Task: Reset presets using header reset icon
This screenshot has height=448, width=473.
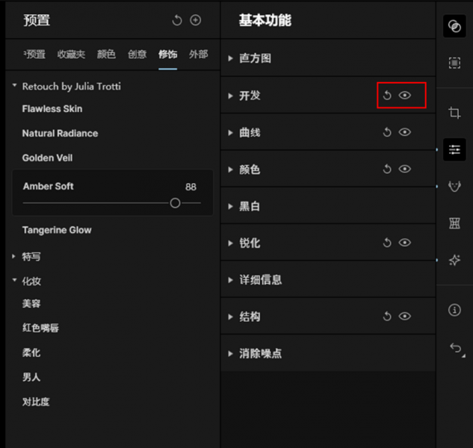Action: [177, 20]
